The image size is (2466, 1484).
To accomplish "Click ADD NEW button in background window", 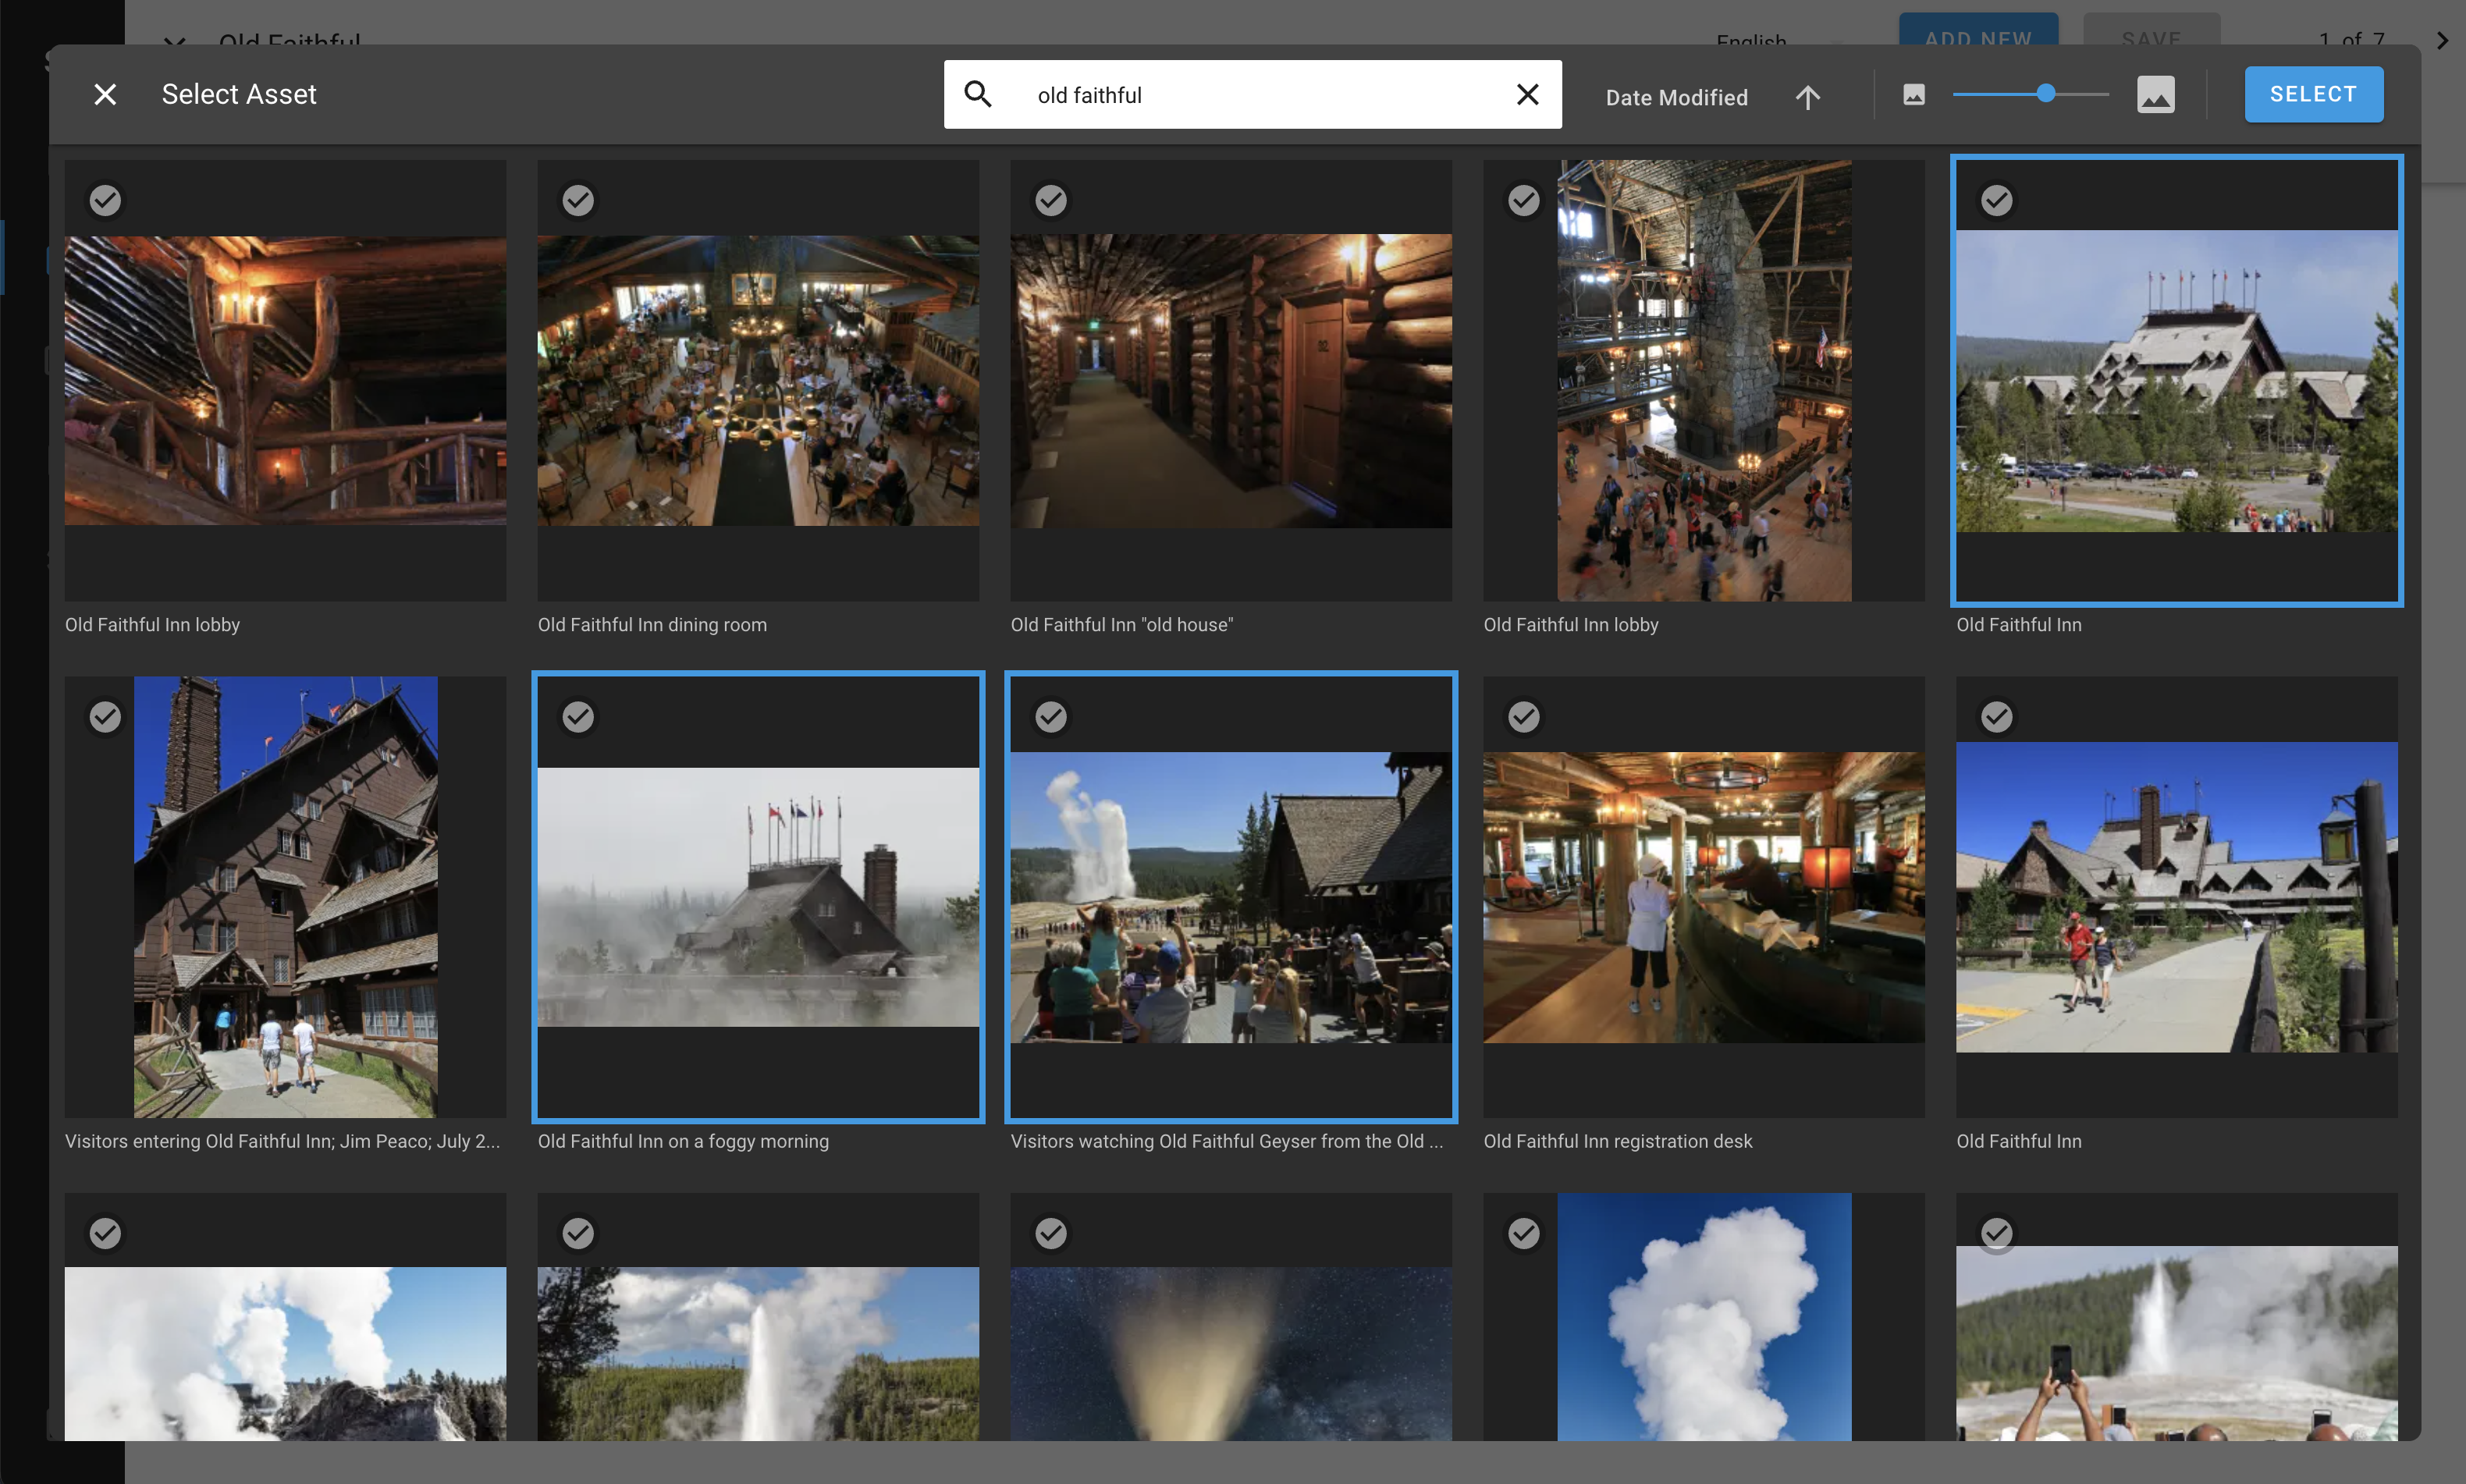I will (x=1978, y=30).
